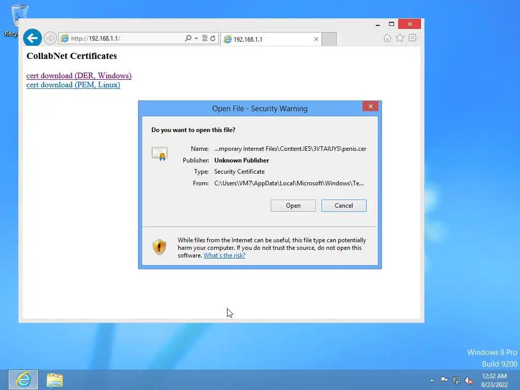Close the Security Warning dialog with X

tap(370, 106)
